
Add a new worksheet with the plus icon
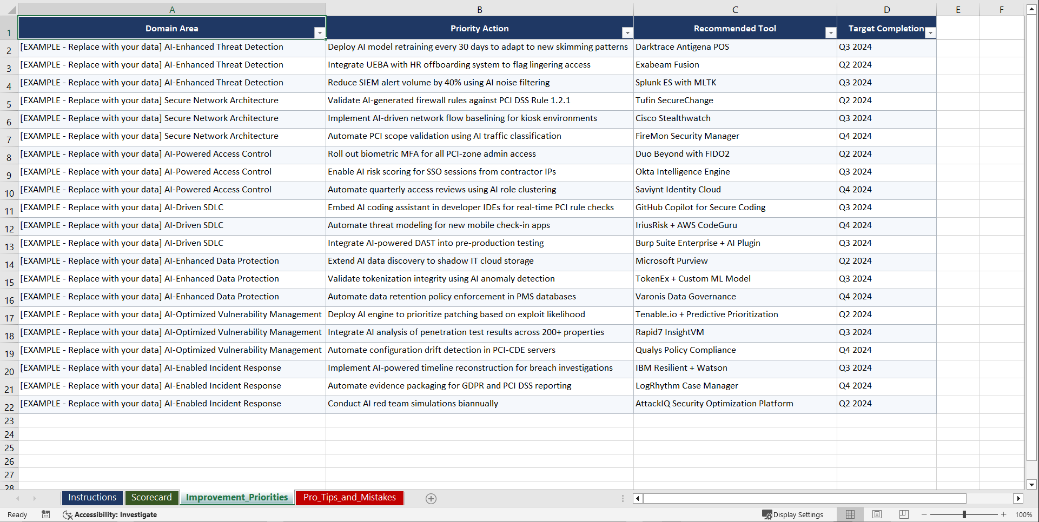coord(431,498)
